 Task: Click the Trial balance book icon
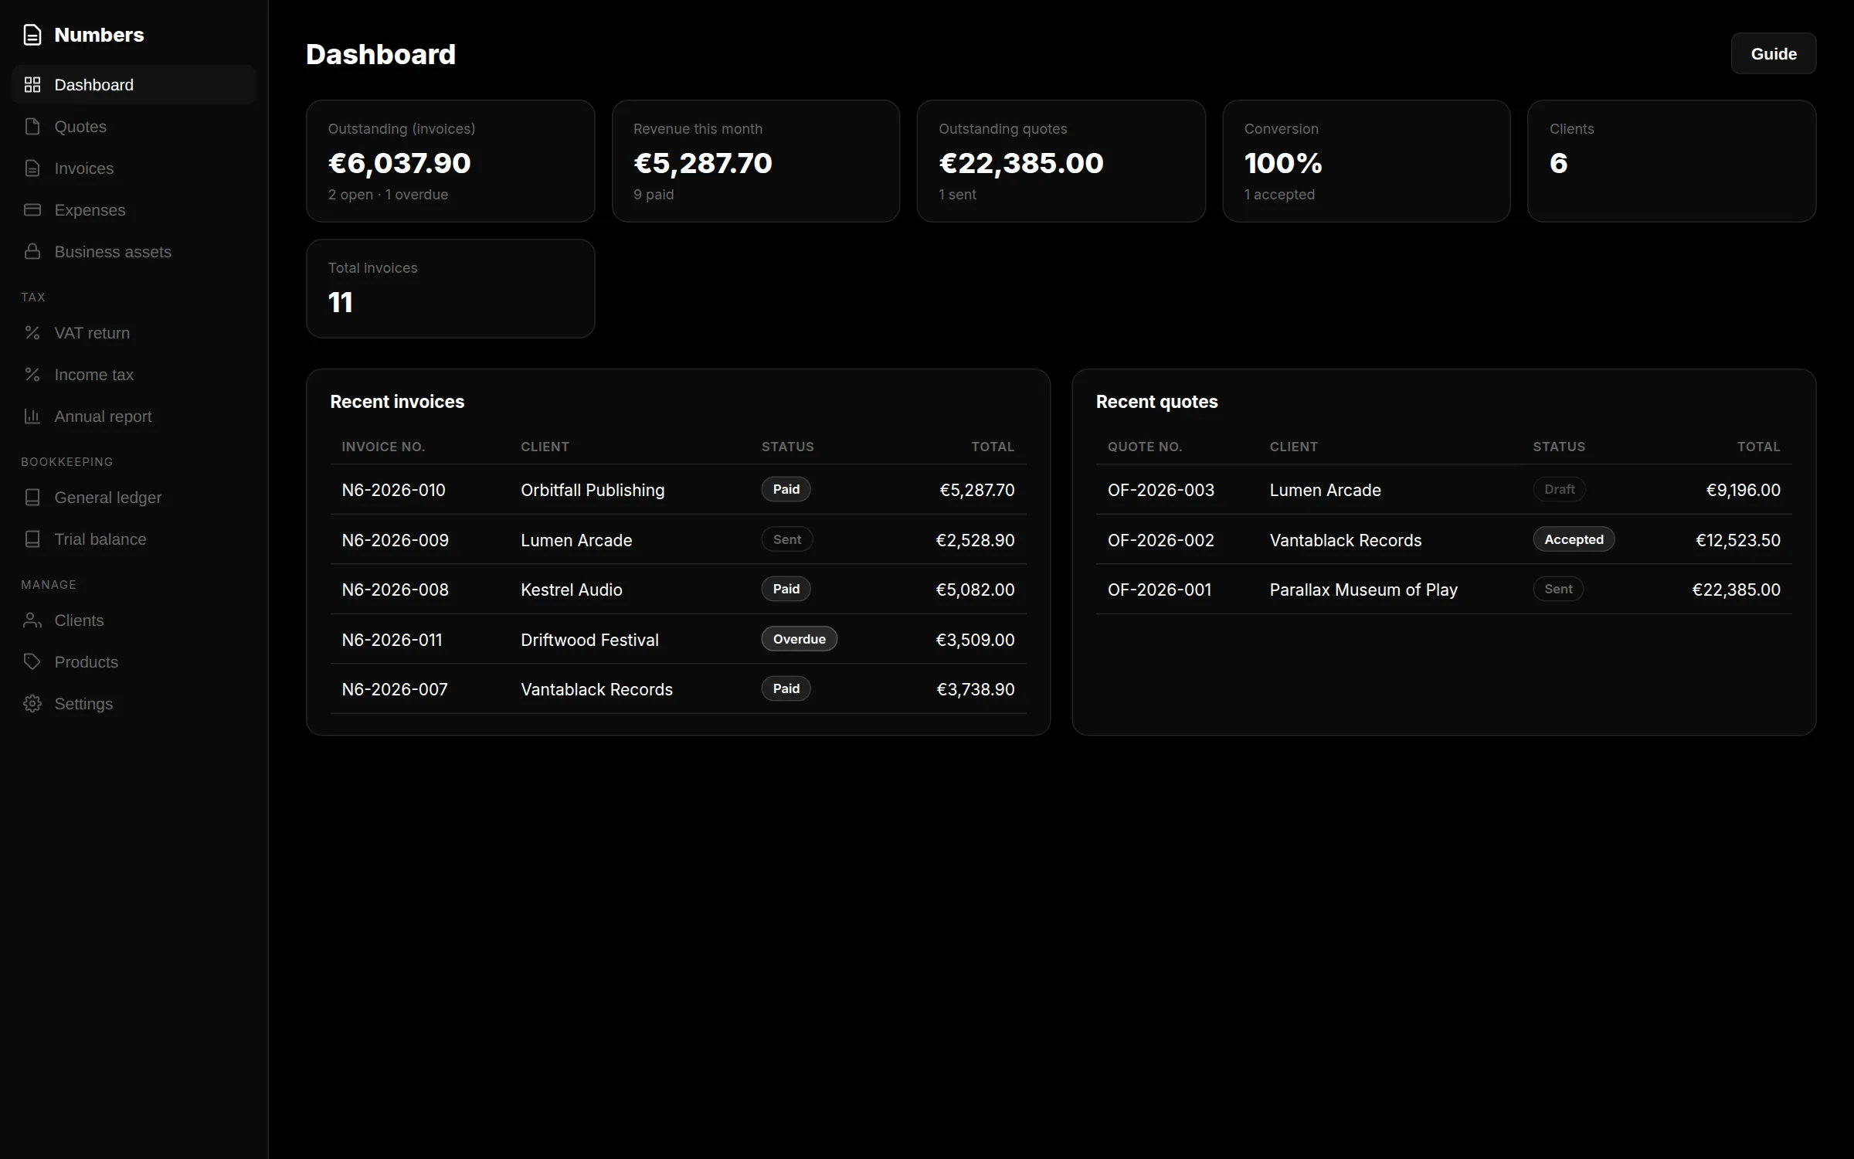pos(32,539)
